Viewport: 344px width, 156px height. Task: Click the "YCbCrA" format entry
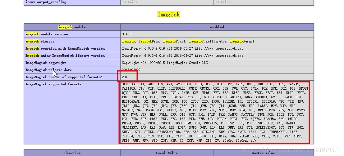pos(241,140)
